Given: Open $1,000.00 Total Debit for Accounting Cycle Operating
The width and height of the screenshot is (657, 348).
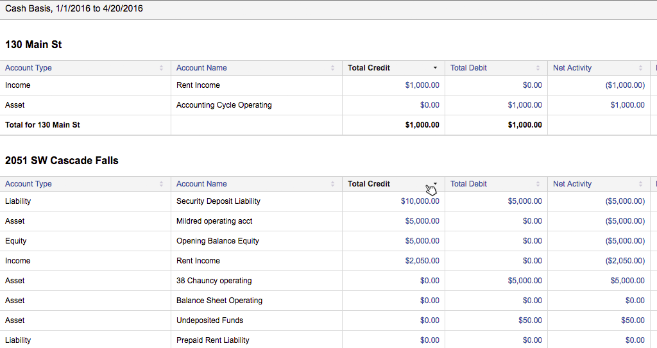Looking at the screenshot, I should point(525,105).
